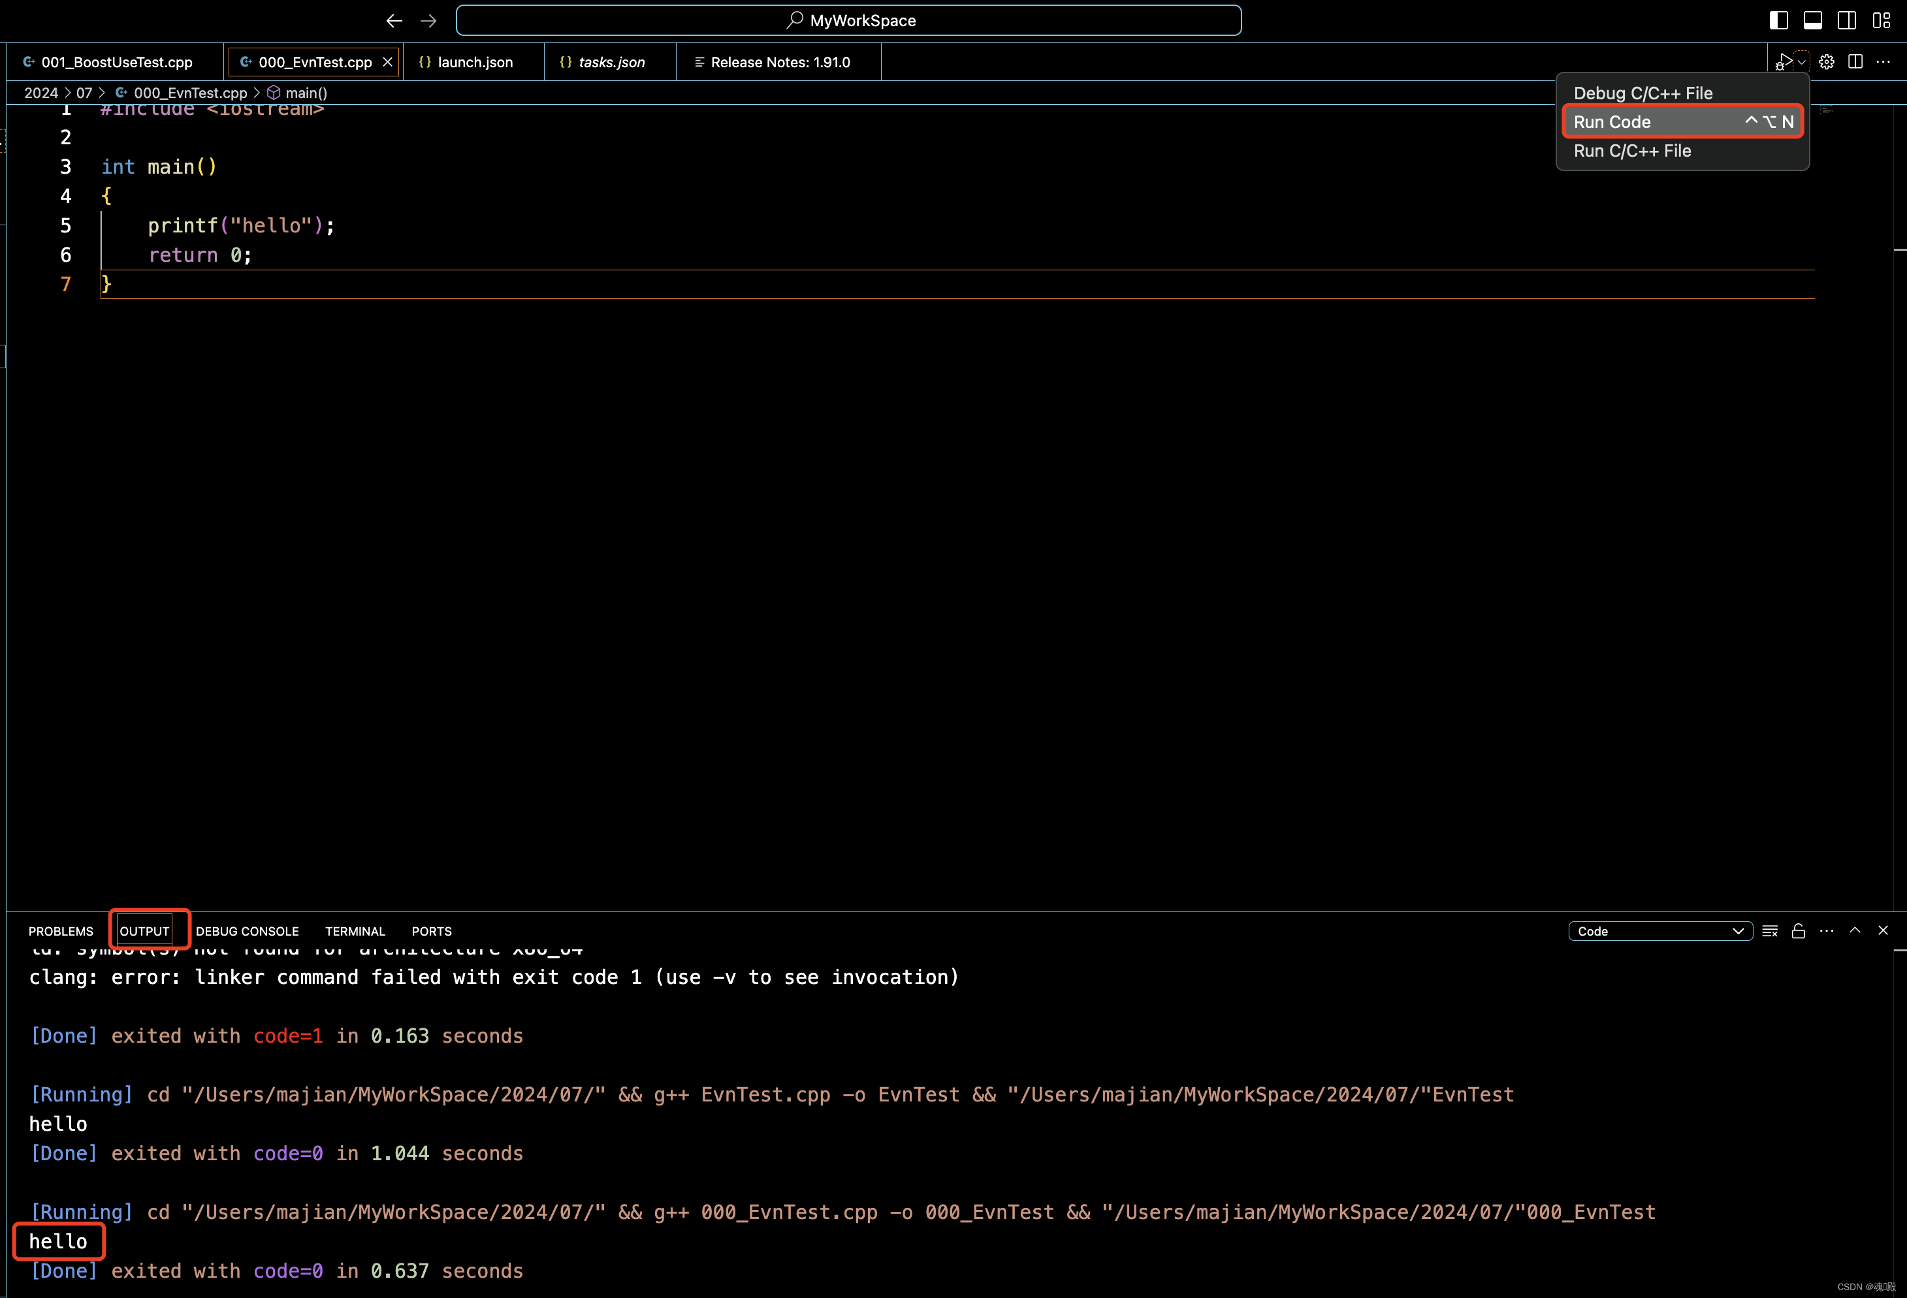Choose Debug C/C++ File menu entry

(1682, 93)
